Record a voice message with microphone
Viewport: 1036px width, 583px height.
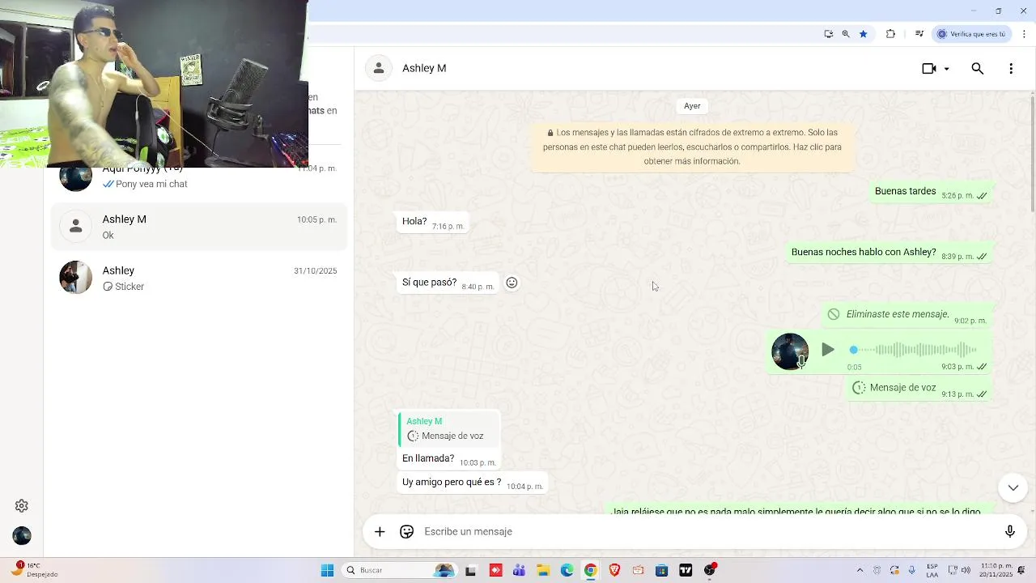(x=1010, y=532)
